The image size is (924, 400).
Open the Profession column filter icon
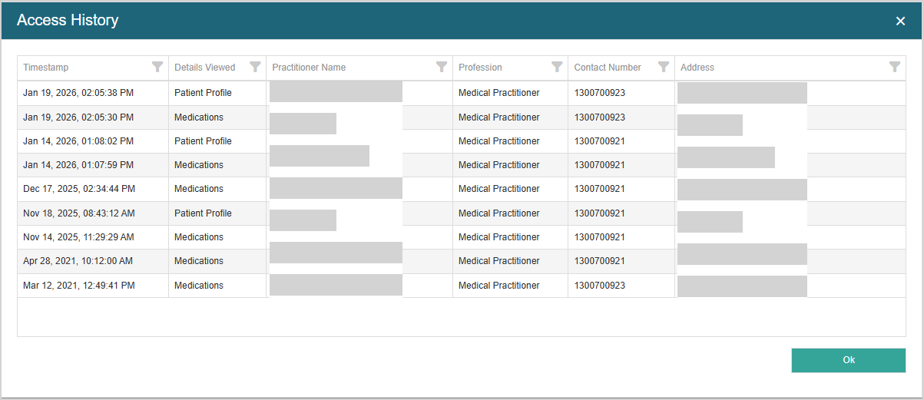point(557,67)
